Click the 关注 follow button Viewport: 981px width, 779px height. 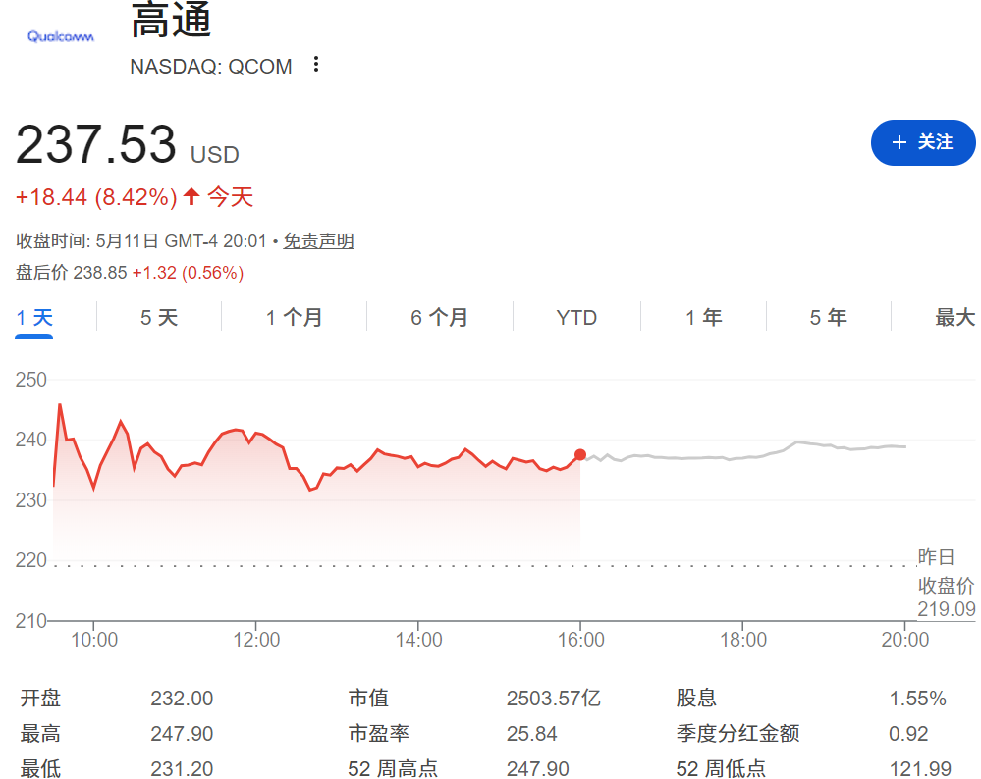tap(923, 142)
